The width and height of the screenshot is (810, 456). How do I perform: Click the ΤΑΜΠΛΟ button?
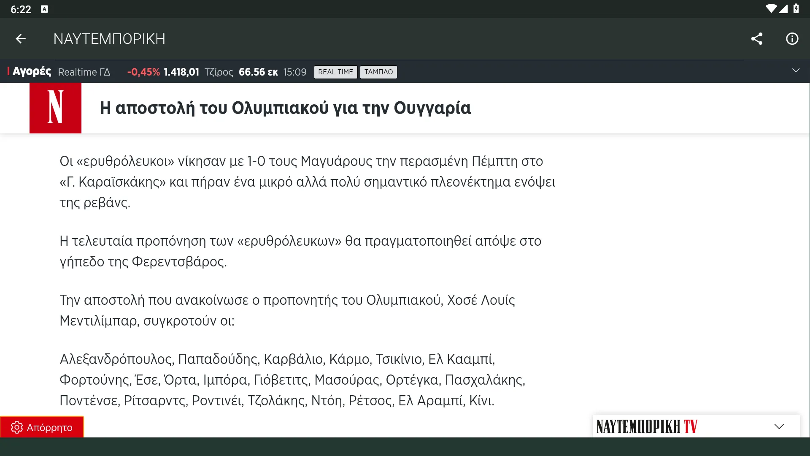click(378, 72)
